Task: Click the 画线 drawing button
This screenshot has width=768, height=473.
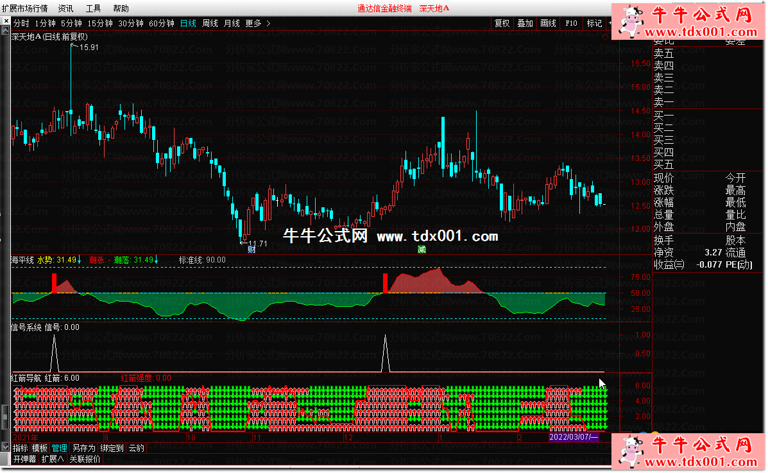Action: coord(548,23)
